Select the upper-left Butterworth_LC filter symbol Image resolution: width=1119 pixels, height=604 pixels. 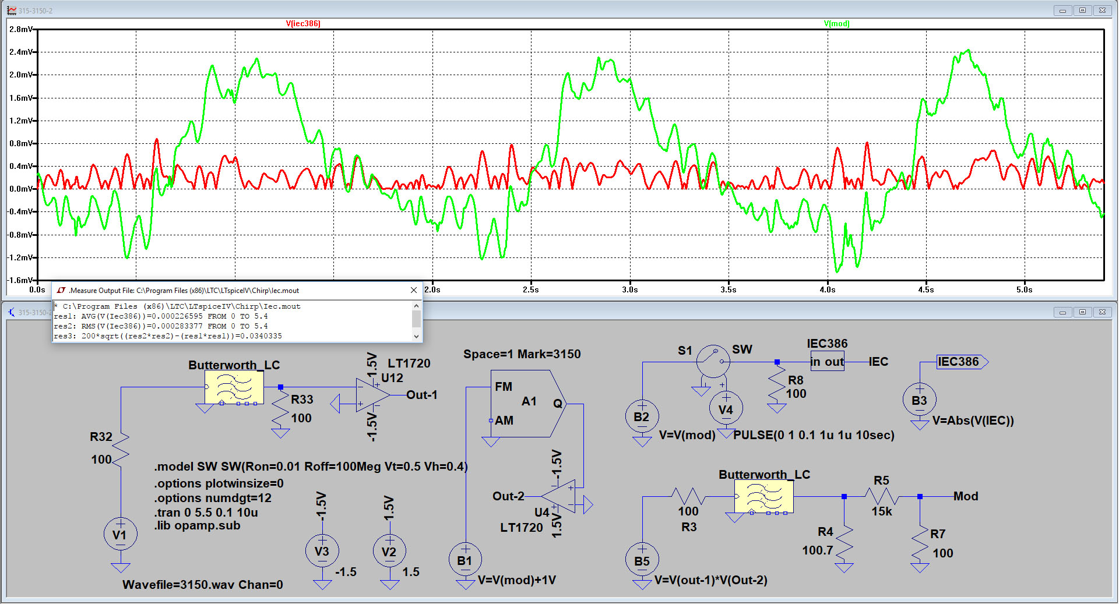[234, 387]
